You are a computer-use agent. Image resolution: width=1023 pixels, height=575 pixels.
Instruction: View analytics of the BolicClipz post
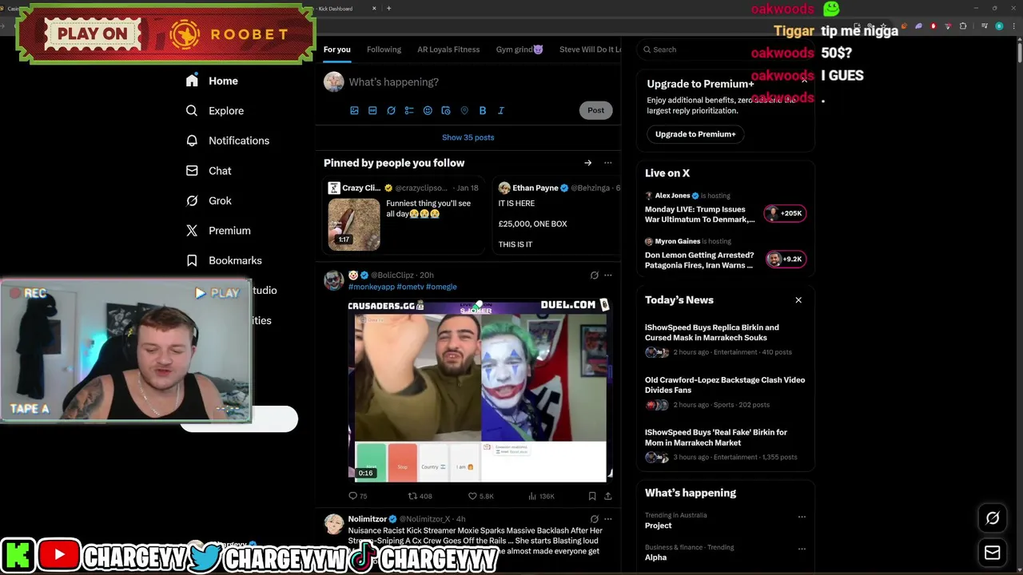541,496
